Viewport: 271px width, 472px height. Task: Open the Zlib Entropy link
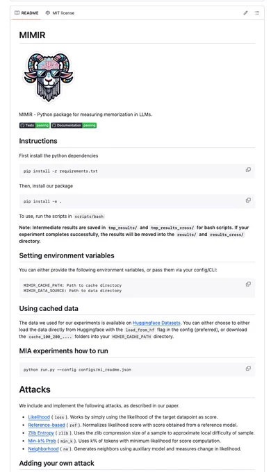point(41,433)
